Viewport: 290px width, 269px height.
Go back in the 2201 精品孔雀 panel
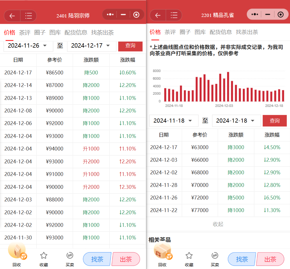tap(158, 15)
